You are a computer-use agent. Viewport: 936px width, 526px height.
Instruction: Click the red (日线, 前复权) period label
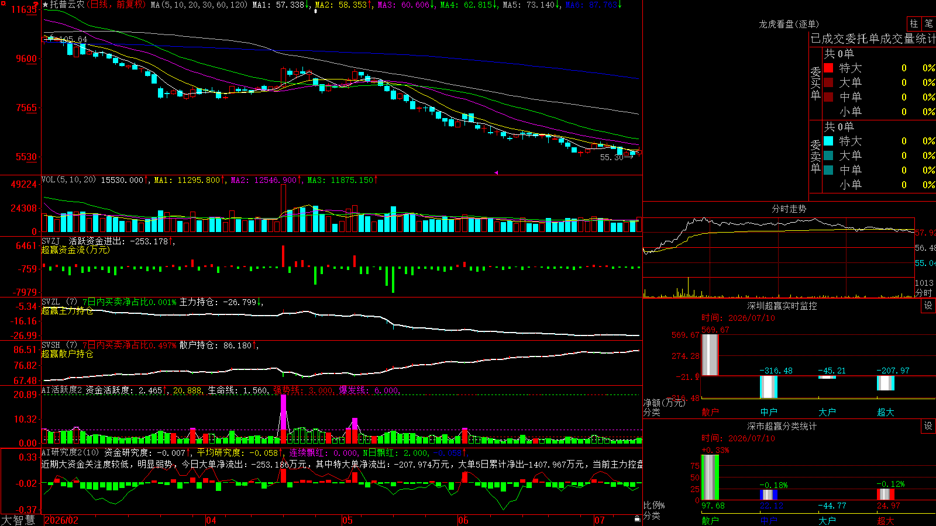117,5
